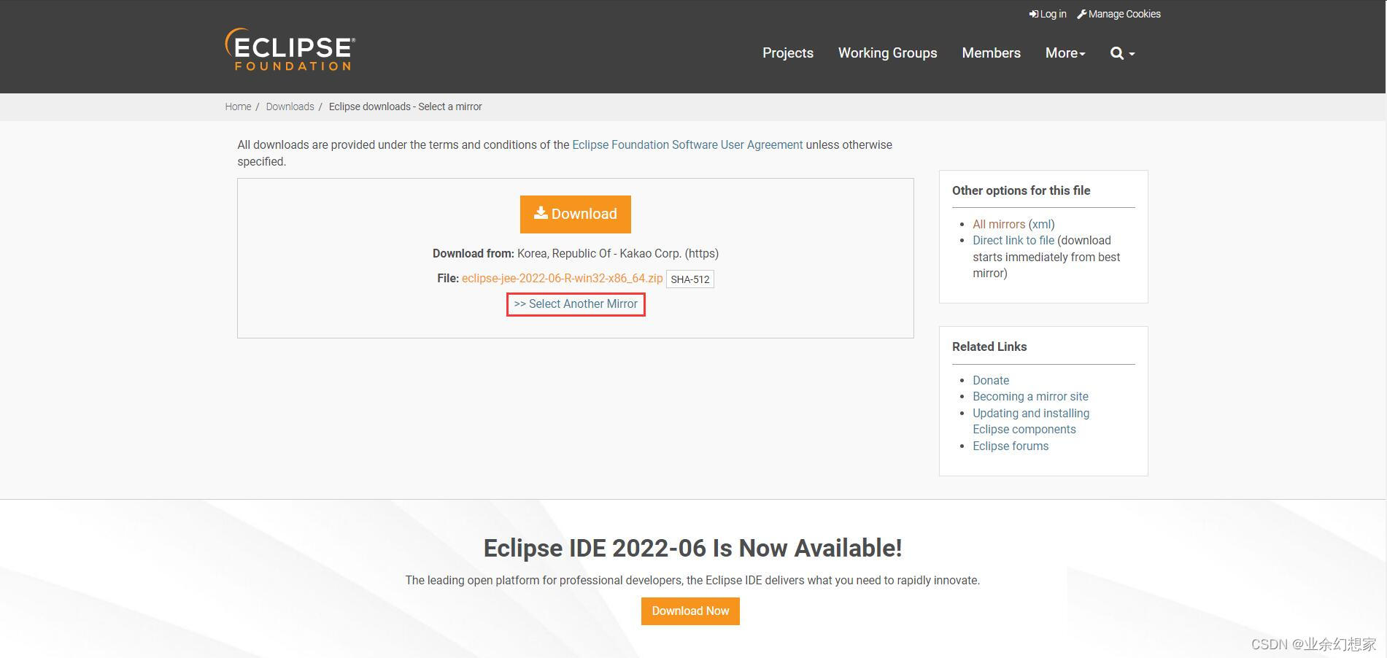Open Updating and installing Eclipse components
Viewport: 1387px width, 658px height.
point(1031,421)
